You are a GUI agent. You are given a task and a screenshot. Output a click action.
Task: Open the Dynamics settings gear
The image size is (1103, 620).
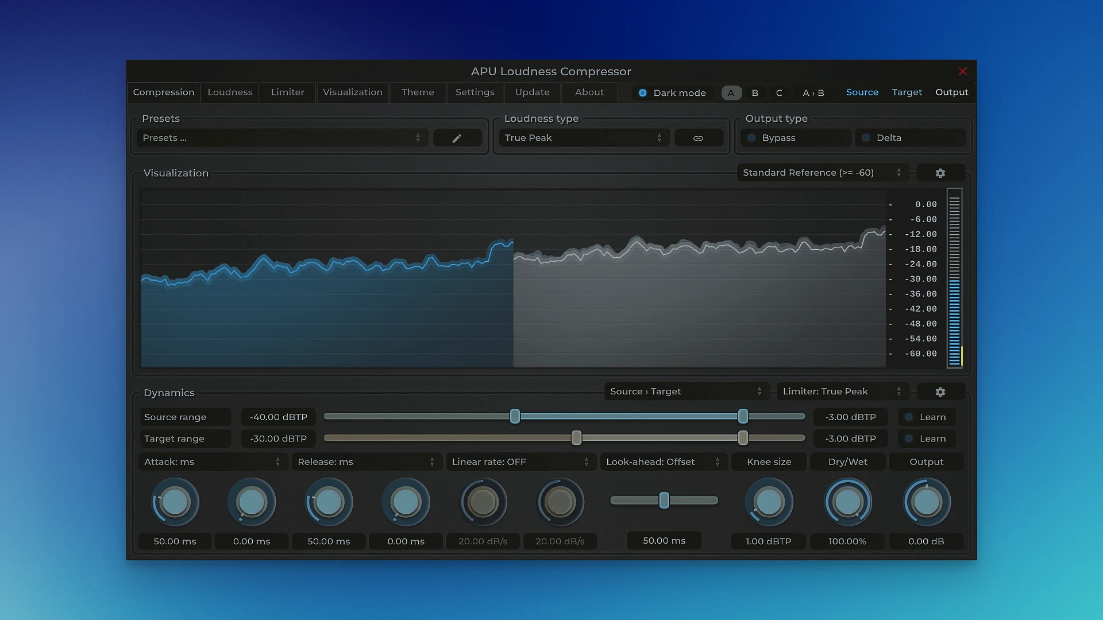940,392
